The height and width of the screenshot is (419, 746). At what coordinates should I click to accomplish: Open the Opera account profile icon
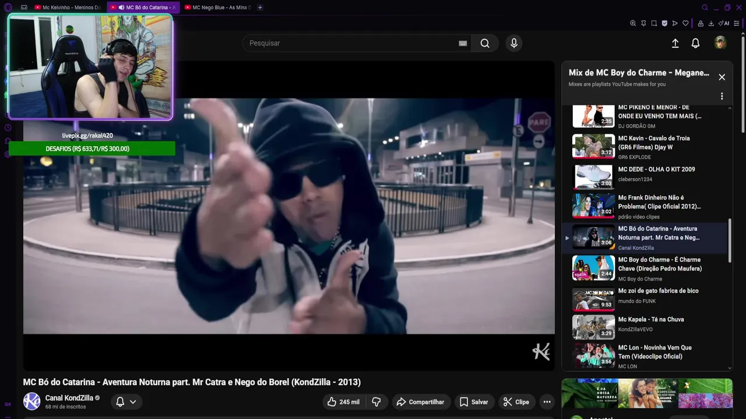[701, 23]
